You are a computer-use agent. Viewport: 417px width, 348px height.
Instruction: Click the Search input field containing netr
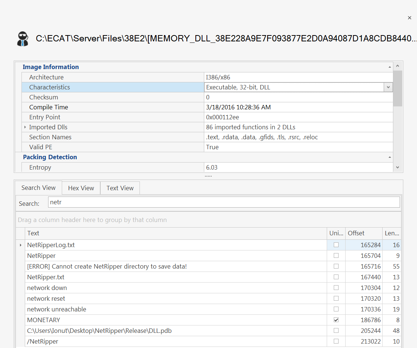(x=223, y=202)
